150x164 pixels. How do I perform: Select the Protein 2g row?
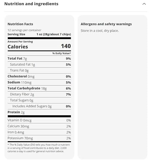pos(39,112)
